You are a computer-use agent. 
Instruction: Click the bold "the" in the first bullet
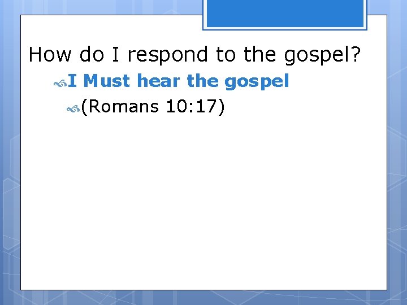pyautogui.click(x=202, y=82)
